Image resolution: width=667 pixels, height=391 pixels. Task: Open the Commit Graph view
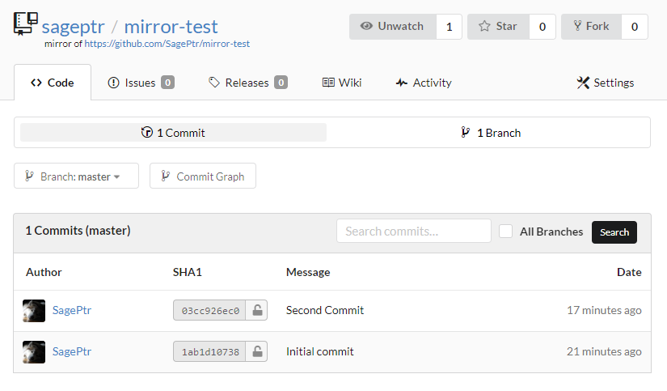point(203,176)
